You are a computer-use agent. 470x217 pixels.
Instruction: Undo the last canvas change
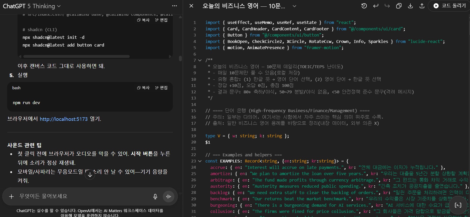[x=376, y=6]
